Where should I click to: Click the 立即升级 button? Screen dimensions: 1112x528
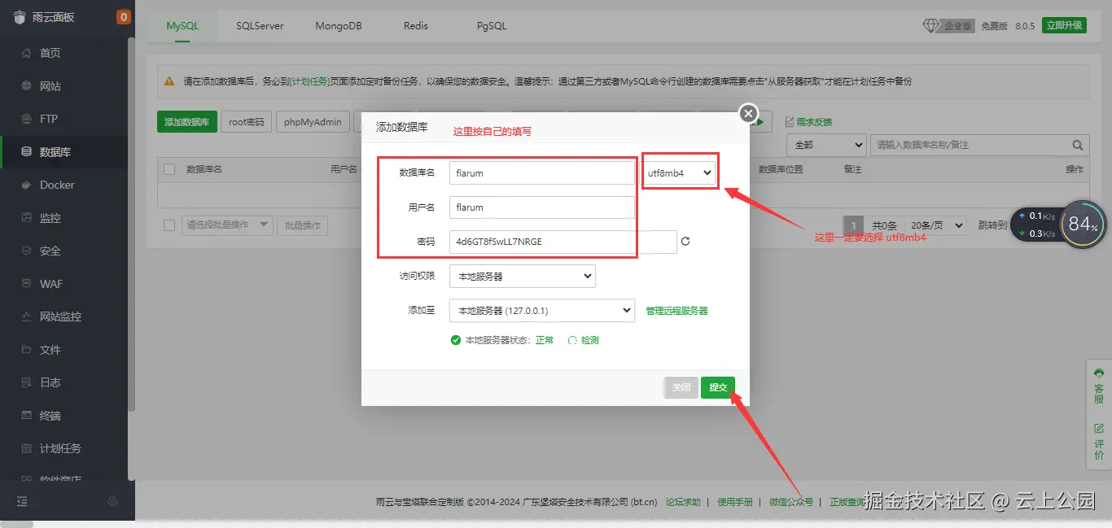[x=1065, y=26]
